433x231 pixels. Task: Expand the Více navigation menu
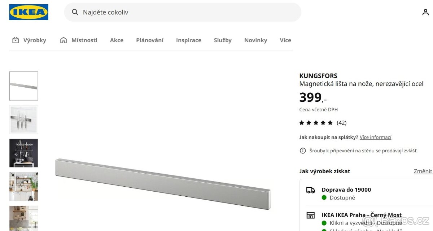tap(285, 40)
